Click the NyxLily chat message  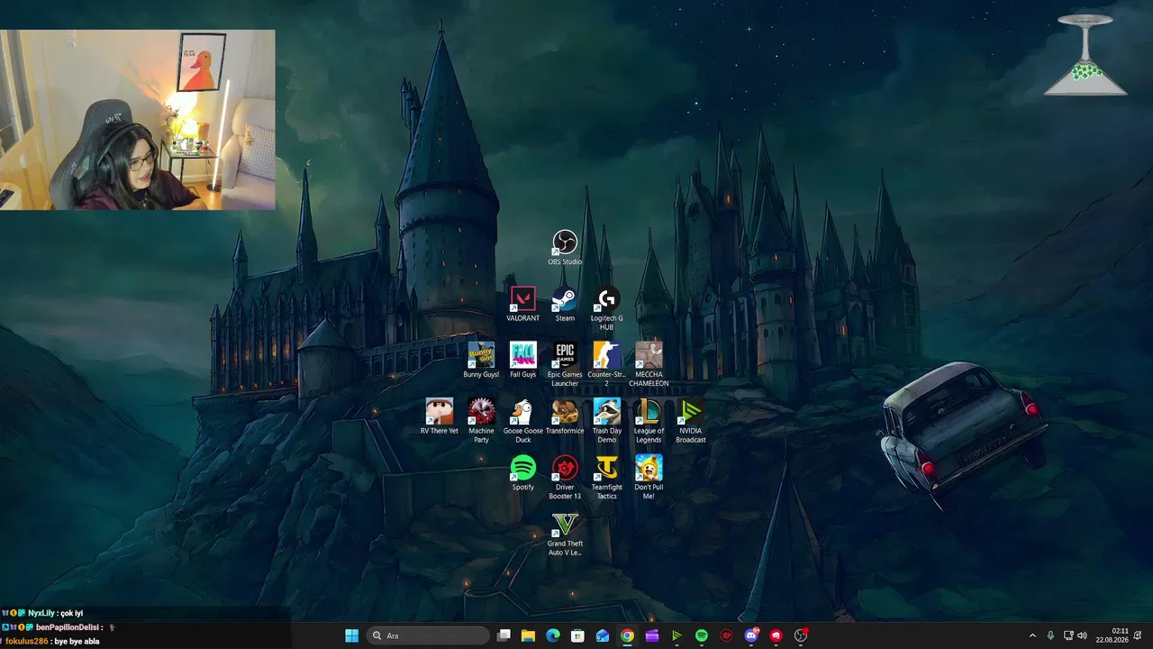42,613
